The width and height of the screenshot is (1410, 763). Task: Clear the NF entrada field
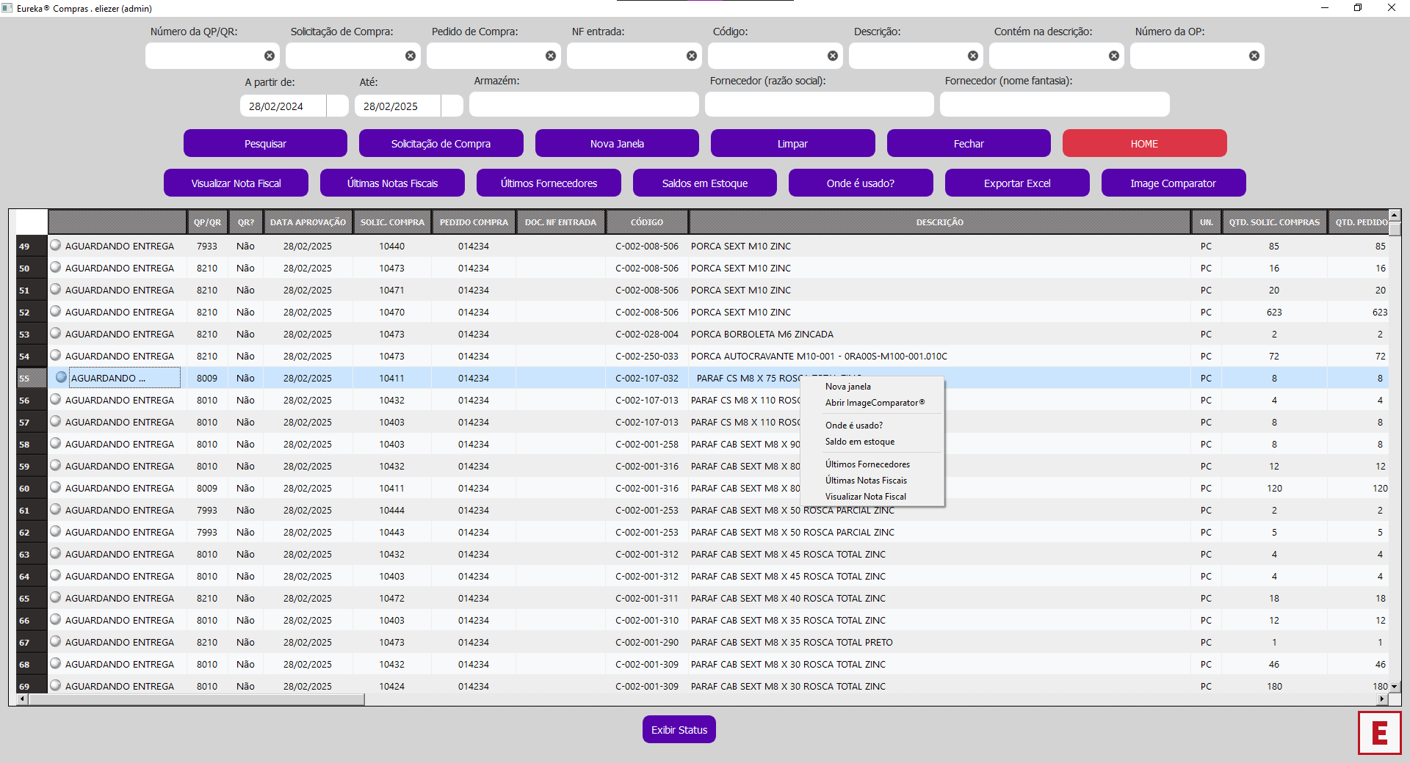[x=692, y=56]
